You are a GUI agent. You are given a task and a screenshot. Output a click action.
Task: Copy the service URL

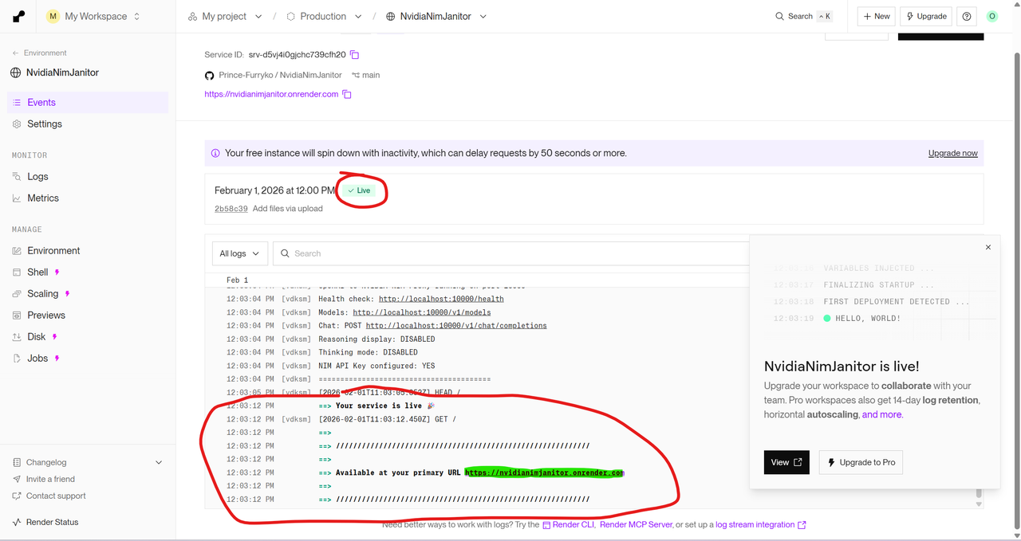[347, 94]
